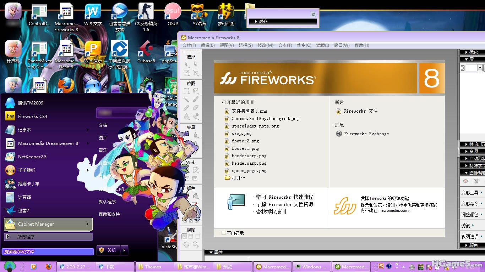
Task: Open the 变形工具 dropdown
Action: tap(472, 193)
